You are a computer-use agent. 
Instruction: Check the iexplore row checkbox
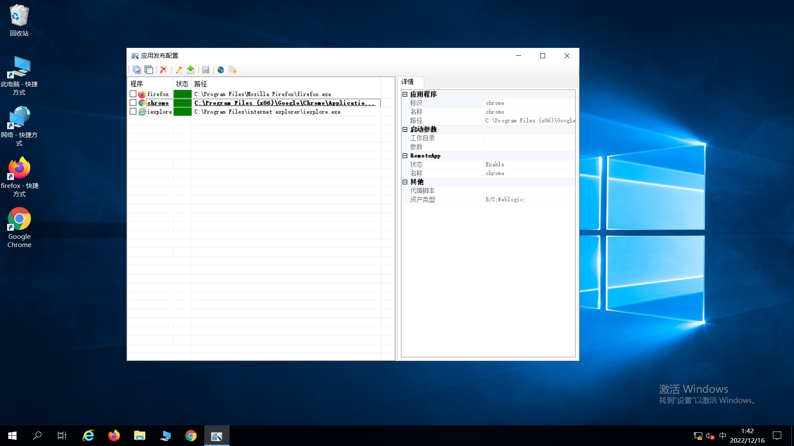(133, 111)
